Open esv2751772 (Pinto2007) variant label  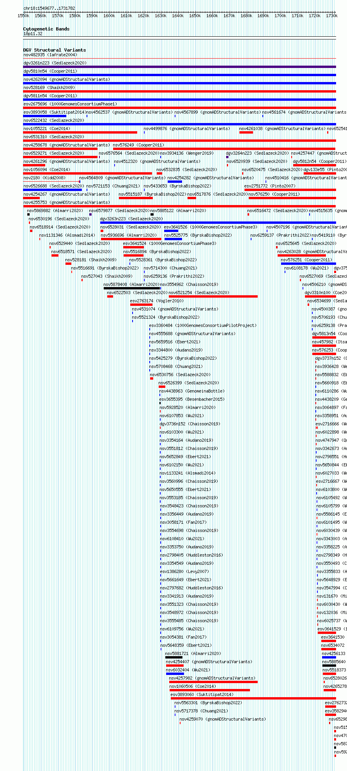pyautogui.click(x=270, y=186)
